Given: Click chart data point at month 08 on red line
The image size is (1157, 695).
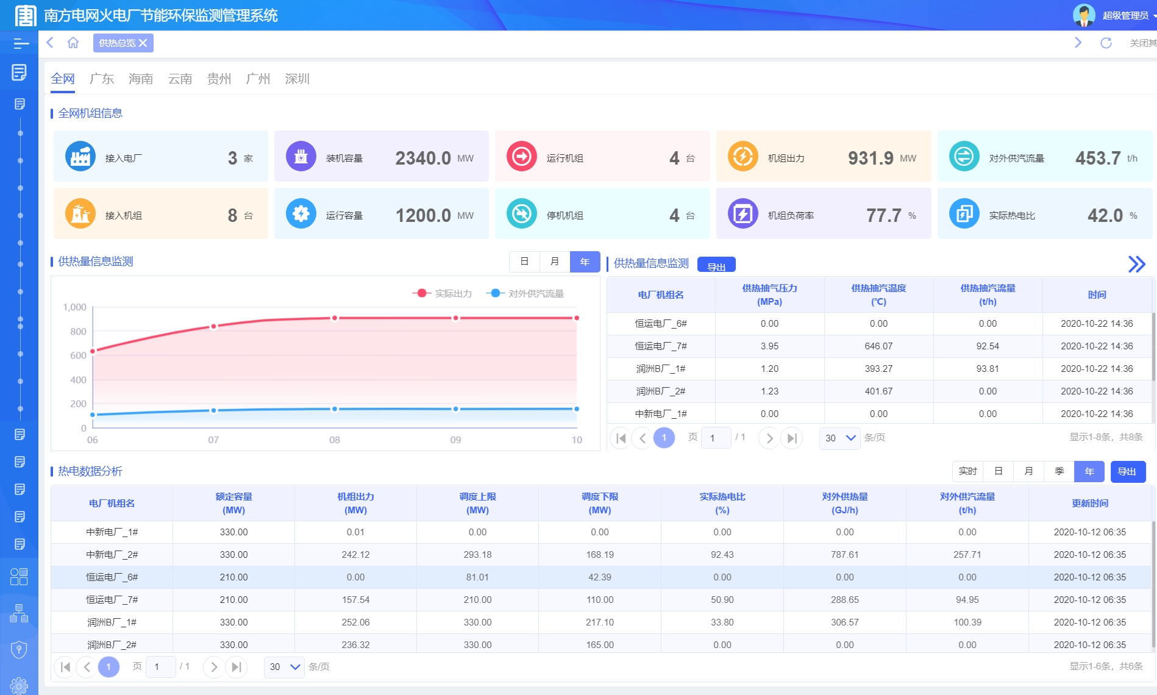Looking at the screenshot, I should coord(335,318).
